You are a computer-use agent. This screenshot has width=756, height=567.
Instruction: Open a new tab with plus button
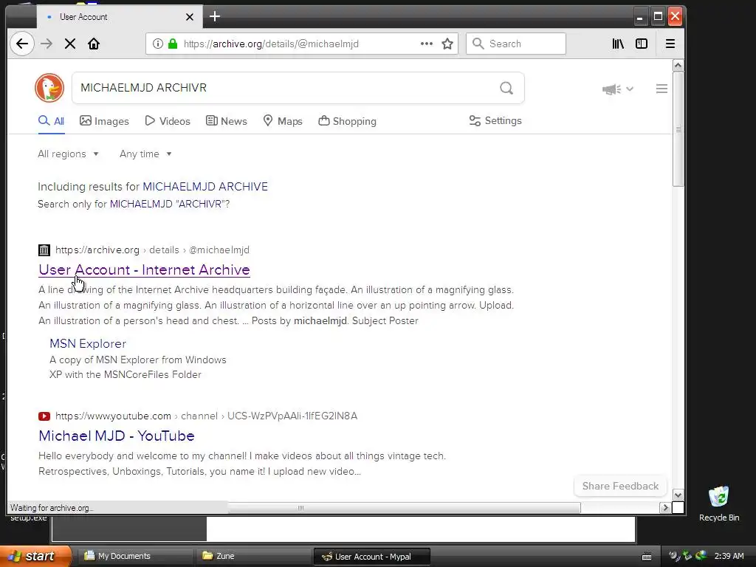pos(215,16)
